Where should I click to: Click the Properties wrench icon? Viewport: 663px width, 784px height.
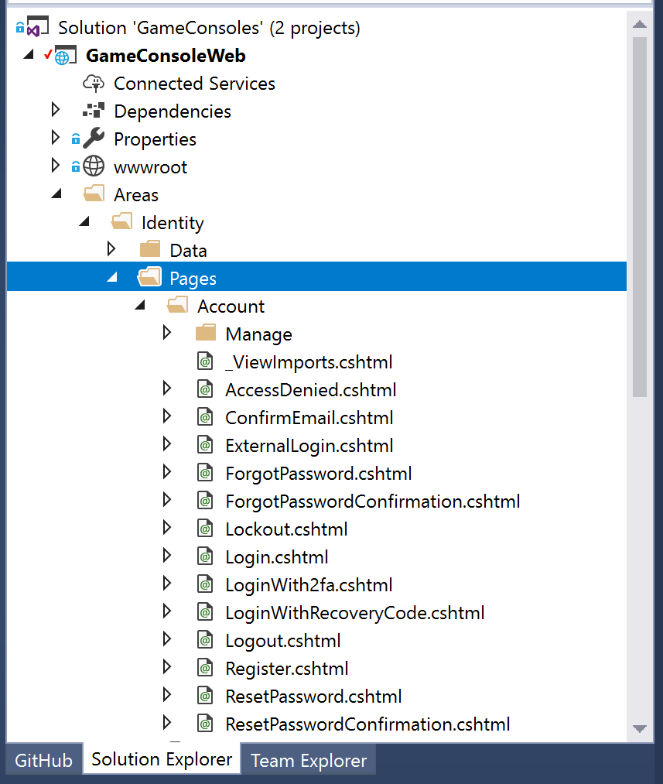(94, 139)
